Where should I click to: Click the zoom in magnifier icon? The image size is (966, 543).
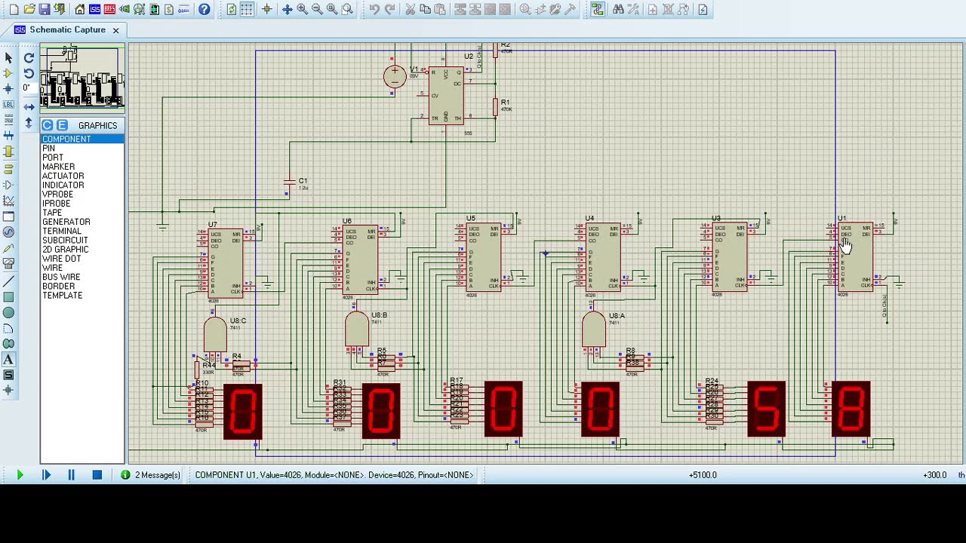[302, 10]
